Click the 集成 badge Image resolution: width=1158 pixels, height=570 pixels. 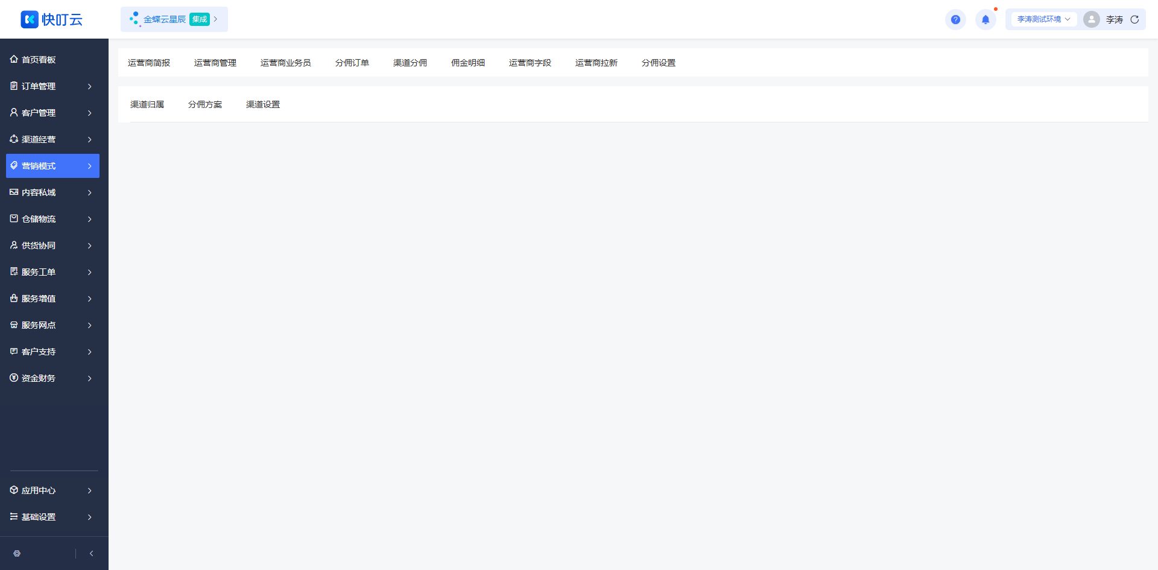[x=200, y=19]
